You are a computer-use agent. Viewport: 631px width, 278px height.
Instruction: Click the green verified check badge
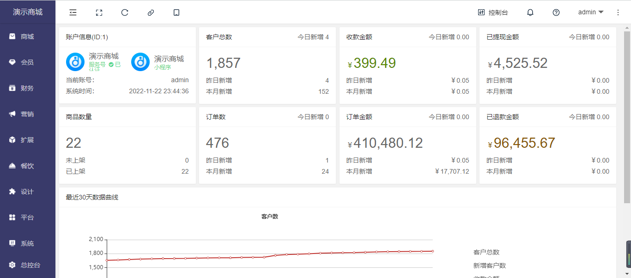click(x=111, y=65)
